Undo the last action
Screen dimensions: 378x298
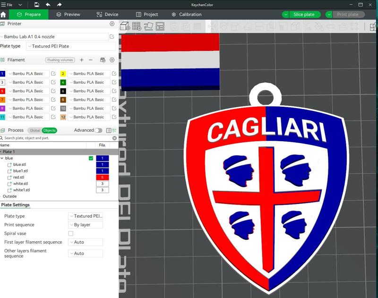48,5
